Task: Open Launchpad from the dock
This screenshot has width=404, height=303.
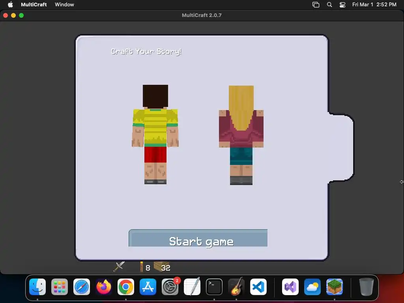Action: (x=60, y=287)
